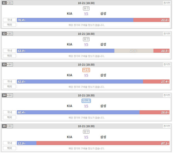
Task: Click the H-2.5 handicap badge
Action: pos(86,70)
